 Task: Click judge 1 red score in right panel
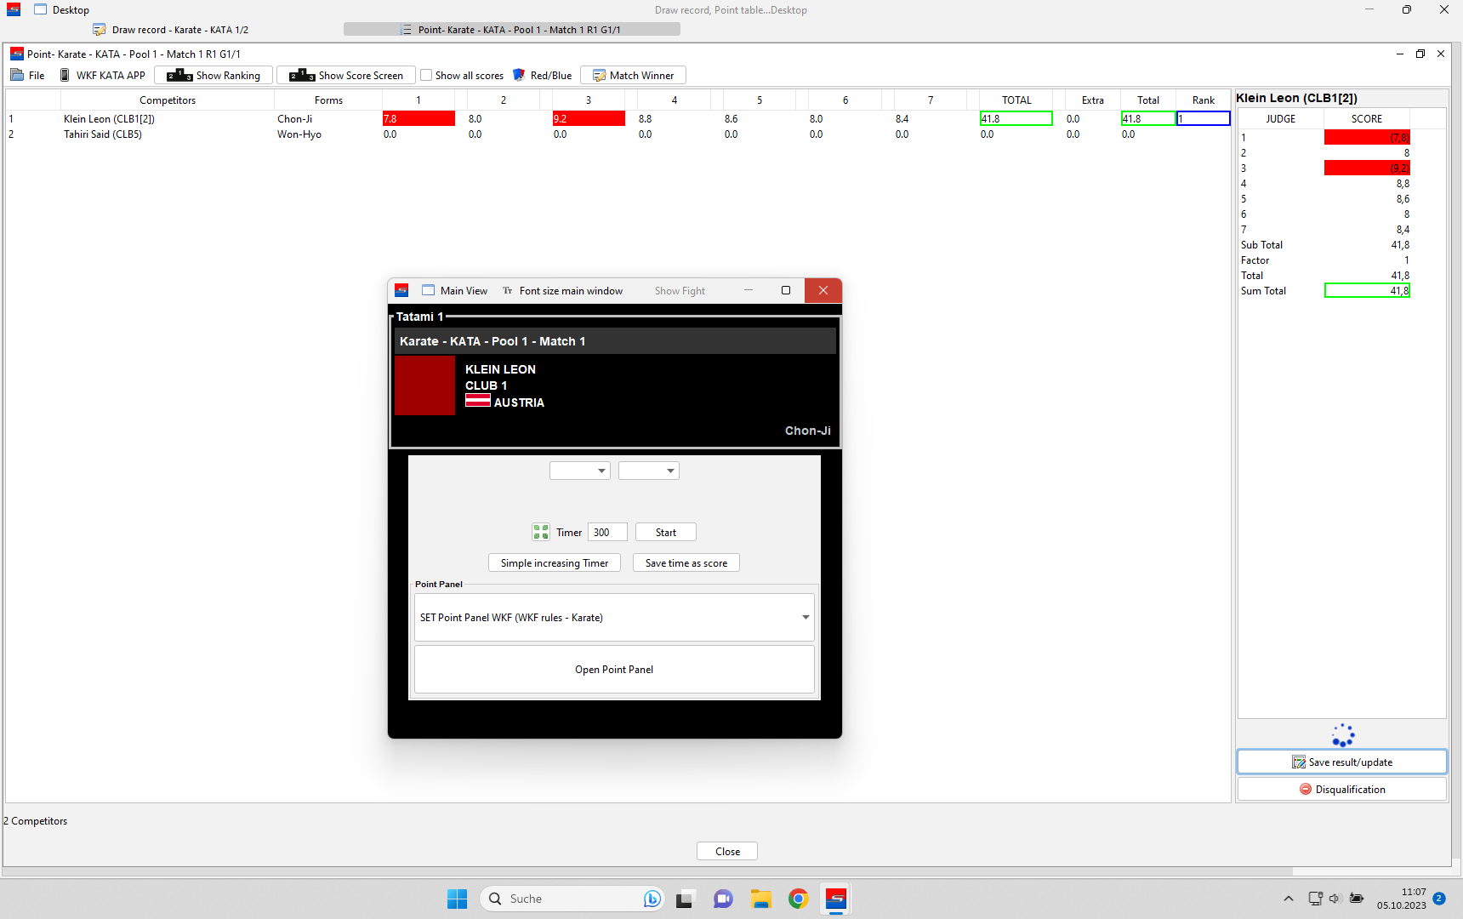[x=1367, y=137]
